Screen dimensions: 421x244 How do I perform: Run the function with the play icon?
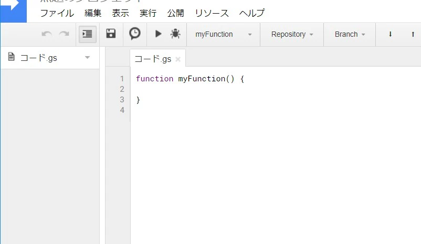pos(159,34)
